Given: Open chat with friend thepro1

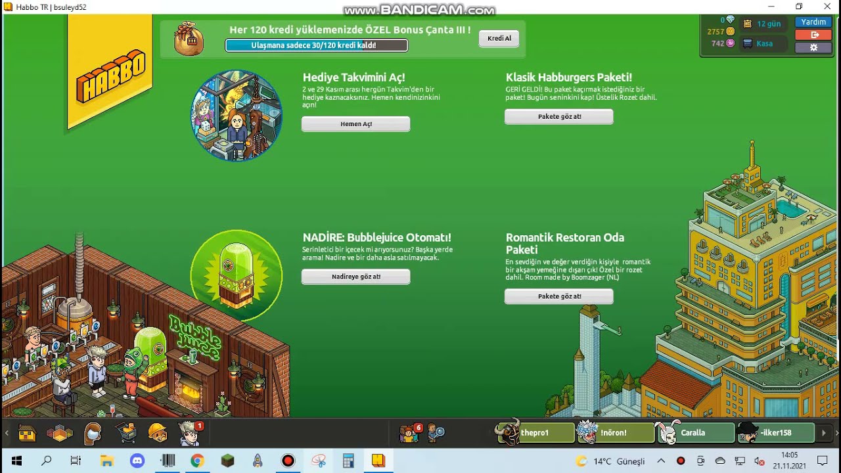Looking at the screenshot, I should point(535,433).
